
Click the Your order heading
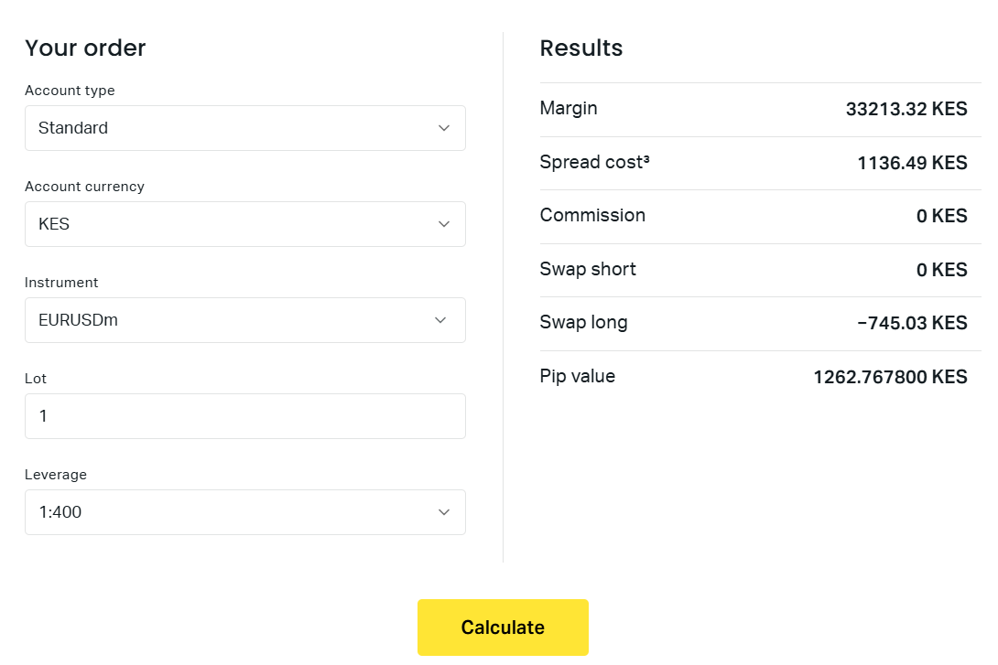[85, 48]
